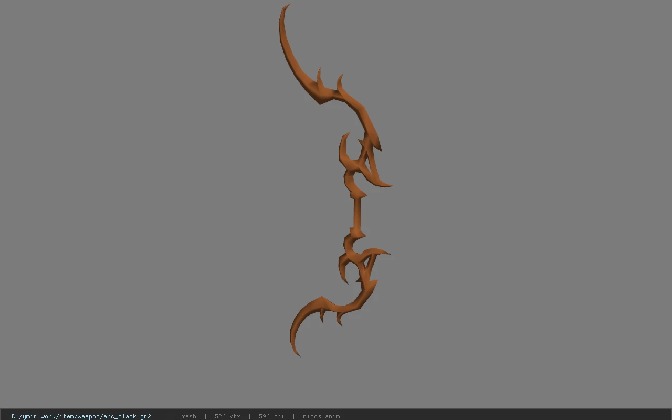Click the '1 mesh' status entry
Screen dimensions: 672x420
185,416
